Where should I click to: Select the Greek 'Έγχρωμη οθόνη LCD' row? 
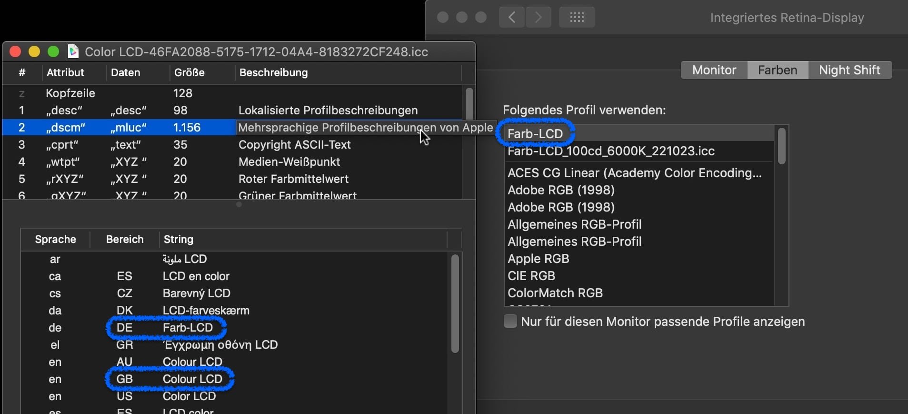coord(234,345)
